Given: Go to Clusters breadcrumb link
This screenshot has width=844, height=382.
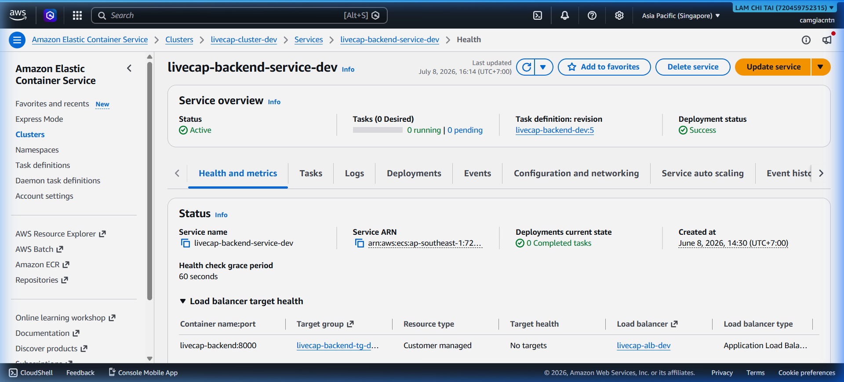Looking at the screenshot, I should click(x=179, y=40).
